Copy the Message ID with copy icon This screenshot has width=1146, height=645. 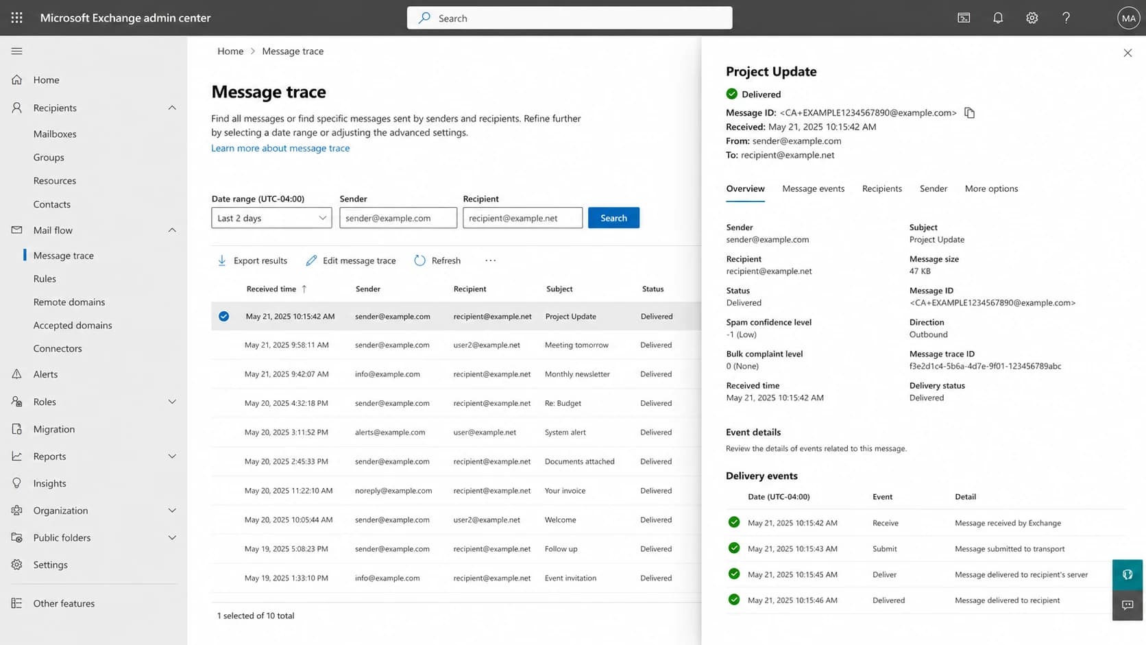point(969,112)
